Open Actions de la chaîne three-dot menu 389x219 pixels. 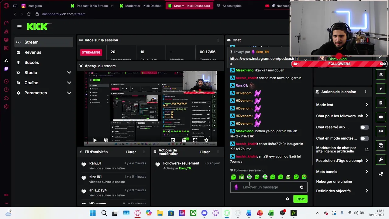[366, 92]
